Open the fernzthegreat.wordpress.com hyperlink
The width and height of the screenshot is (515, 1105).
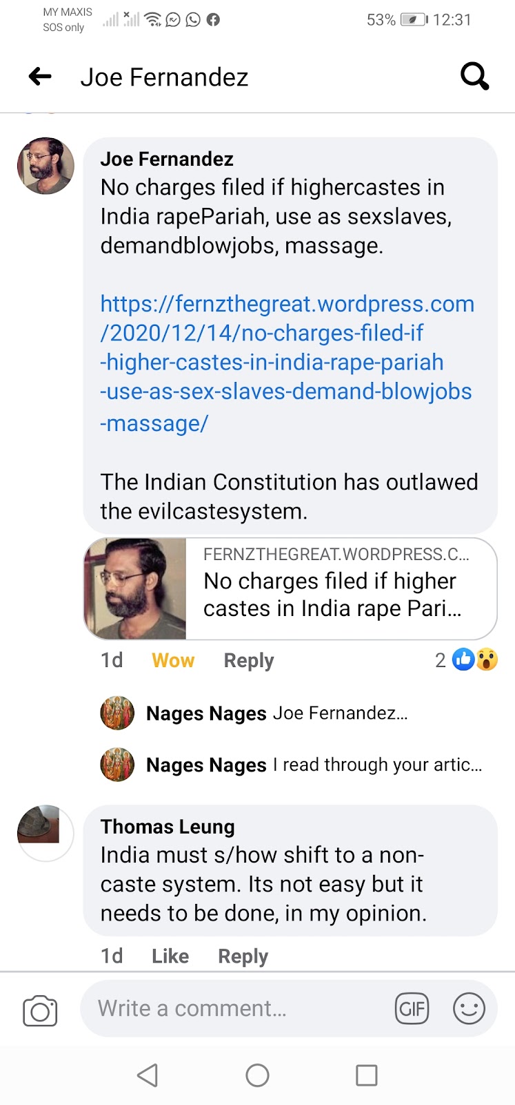(x=287, y=363)
